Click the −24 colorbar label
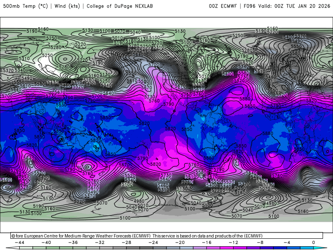 tap(153, 242)
